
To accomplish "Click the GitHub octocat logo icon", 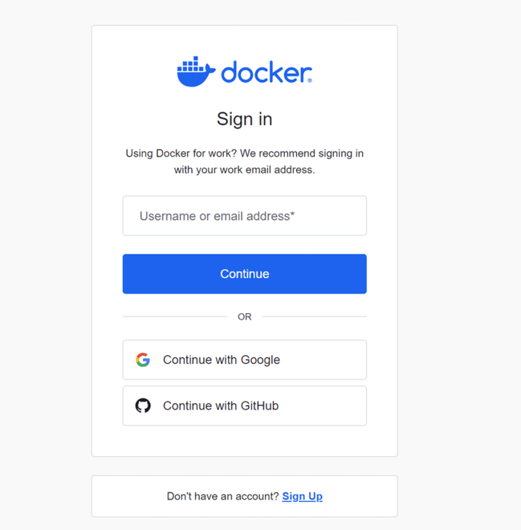I will (143, 406).
